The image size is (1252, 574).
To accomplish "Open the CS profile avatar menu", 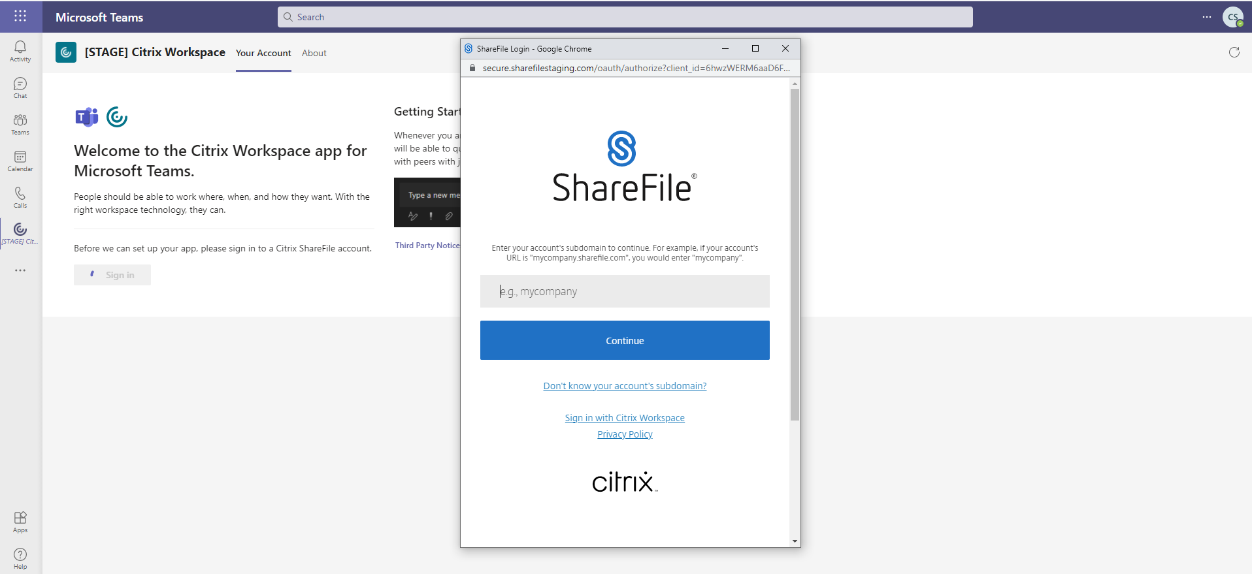I will 1232,17.
